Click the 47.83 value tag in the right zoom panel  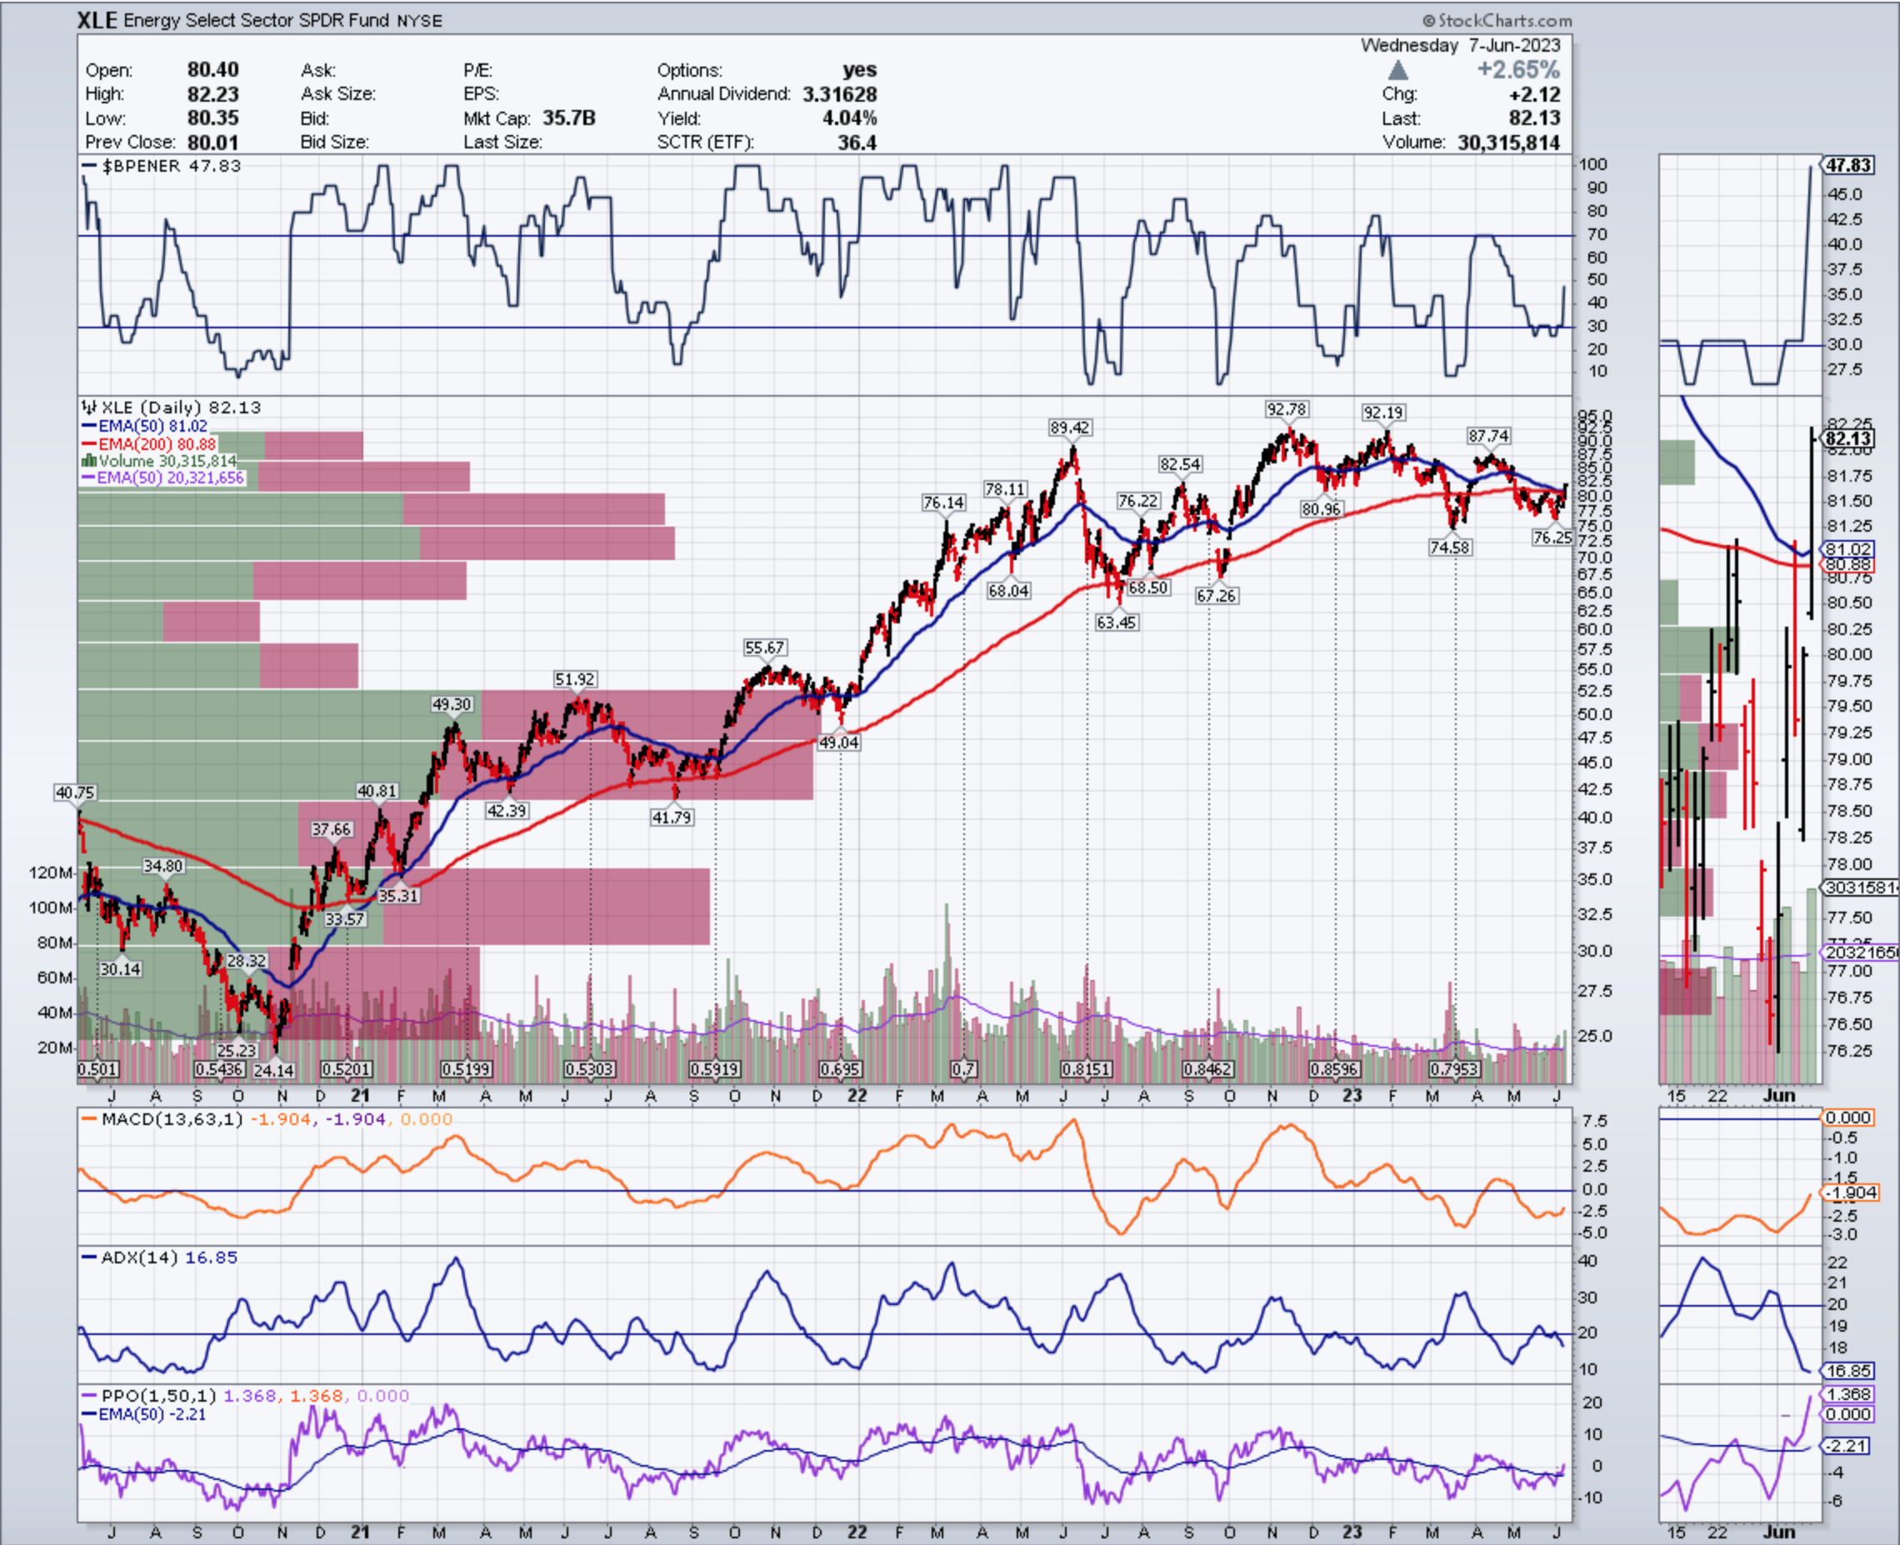[x=1848, y=166]
